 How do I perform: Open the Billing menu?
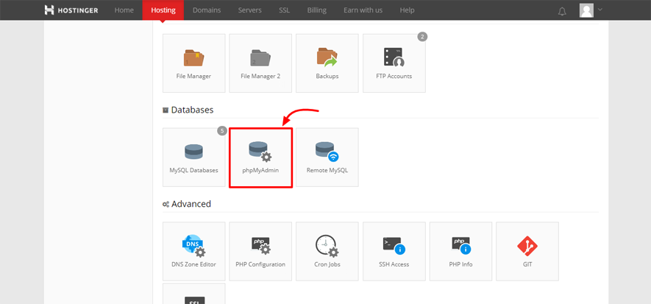[317, 10]
